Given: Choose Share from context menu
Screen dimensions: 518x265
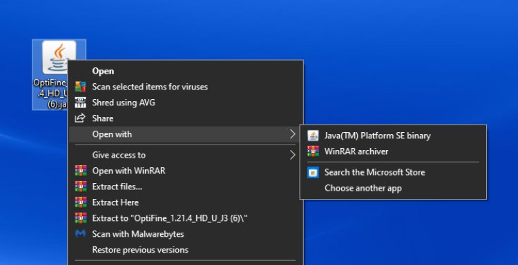Looking at the screenshot, I should coord(186,118).
